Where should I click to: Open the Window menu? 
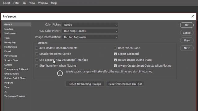43,3
